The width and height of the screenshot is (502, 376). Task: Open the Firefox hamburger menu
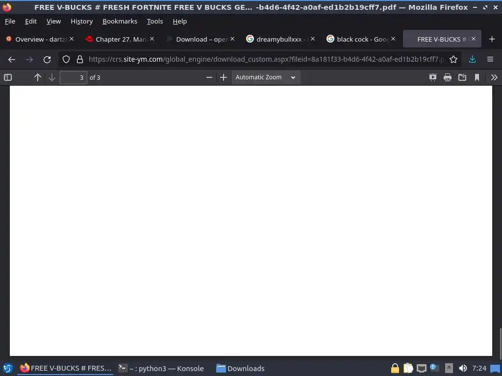pos(490,59)
